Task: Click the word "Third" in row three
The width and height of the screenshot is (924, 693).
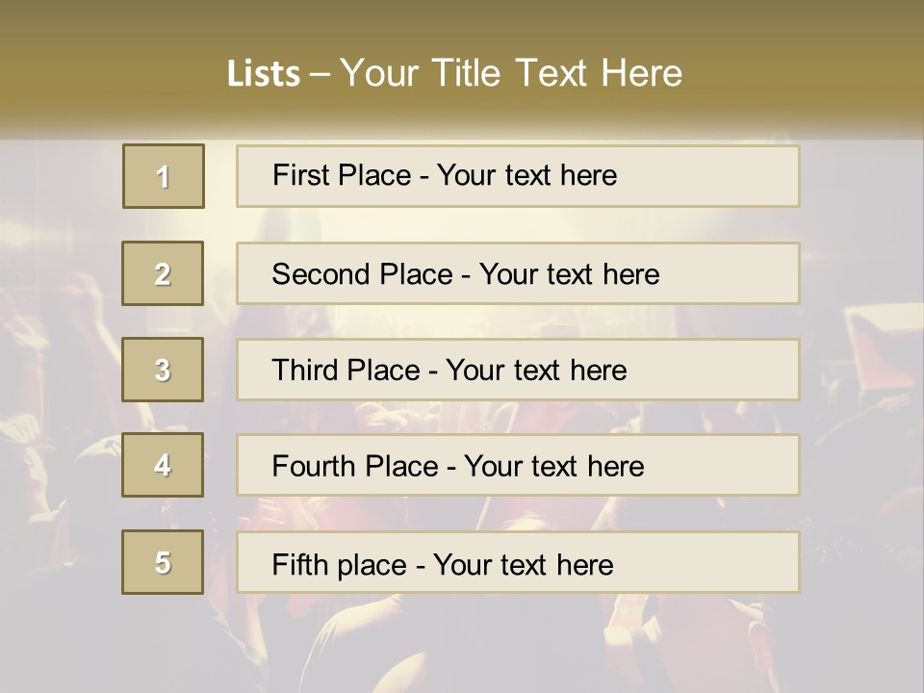Action: coord(303,371)
